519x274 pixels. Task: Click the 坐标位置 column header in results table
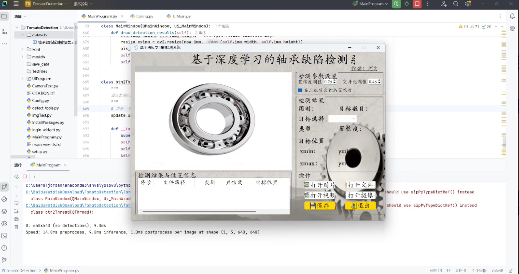pyautogui.click(x=267, y=182)
